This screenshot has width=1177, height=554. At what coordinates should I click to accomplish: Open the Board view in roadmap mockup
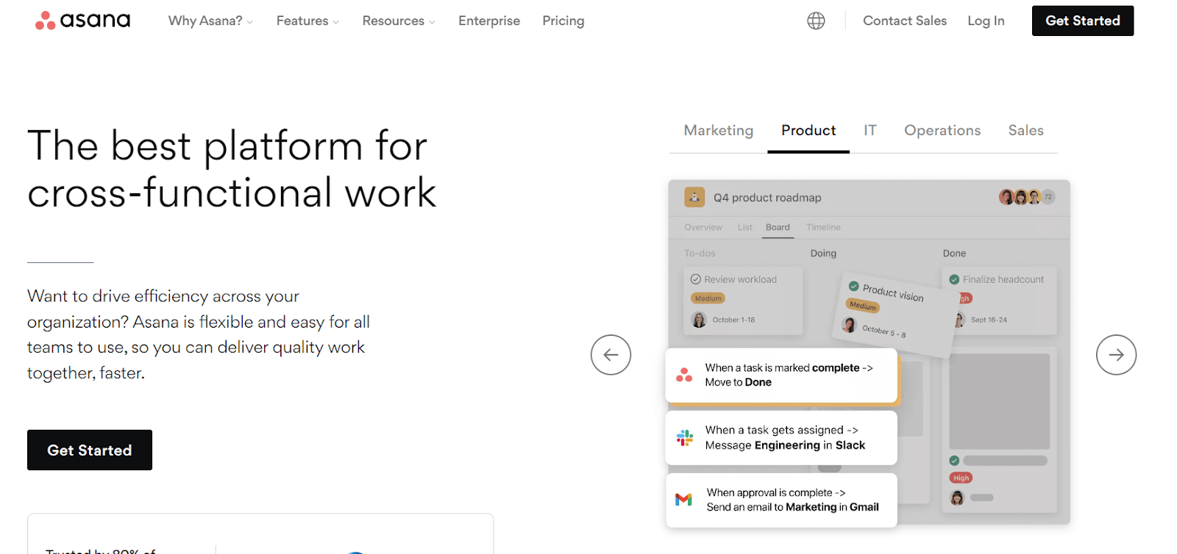coord(778,227)
